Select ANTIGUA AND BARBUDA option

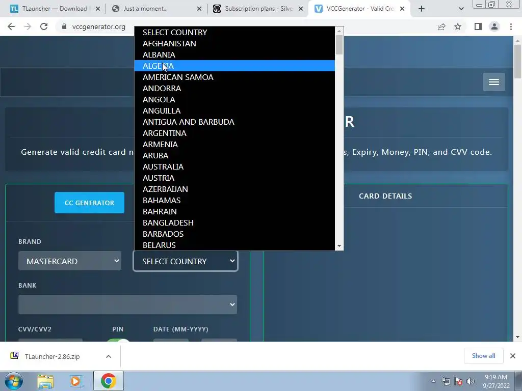234,122
